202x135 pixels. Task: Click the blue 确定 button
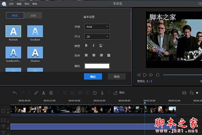[x=93, y=76]
